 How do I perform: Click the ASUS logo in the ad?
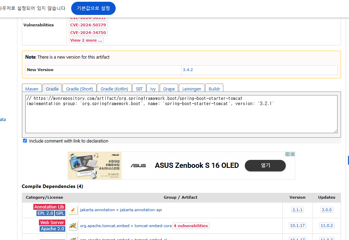point(138,165)
